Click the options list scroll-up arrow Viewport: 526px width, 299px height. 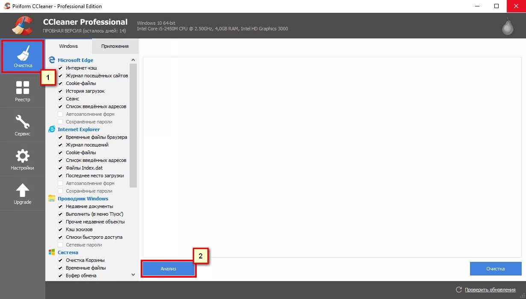[x=133, y=60]
